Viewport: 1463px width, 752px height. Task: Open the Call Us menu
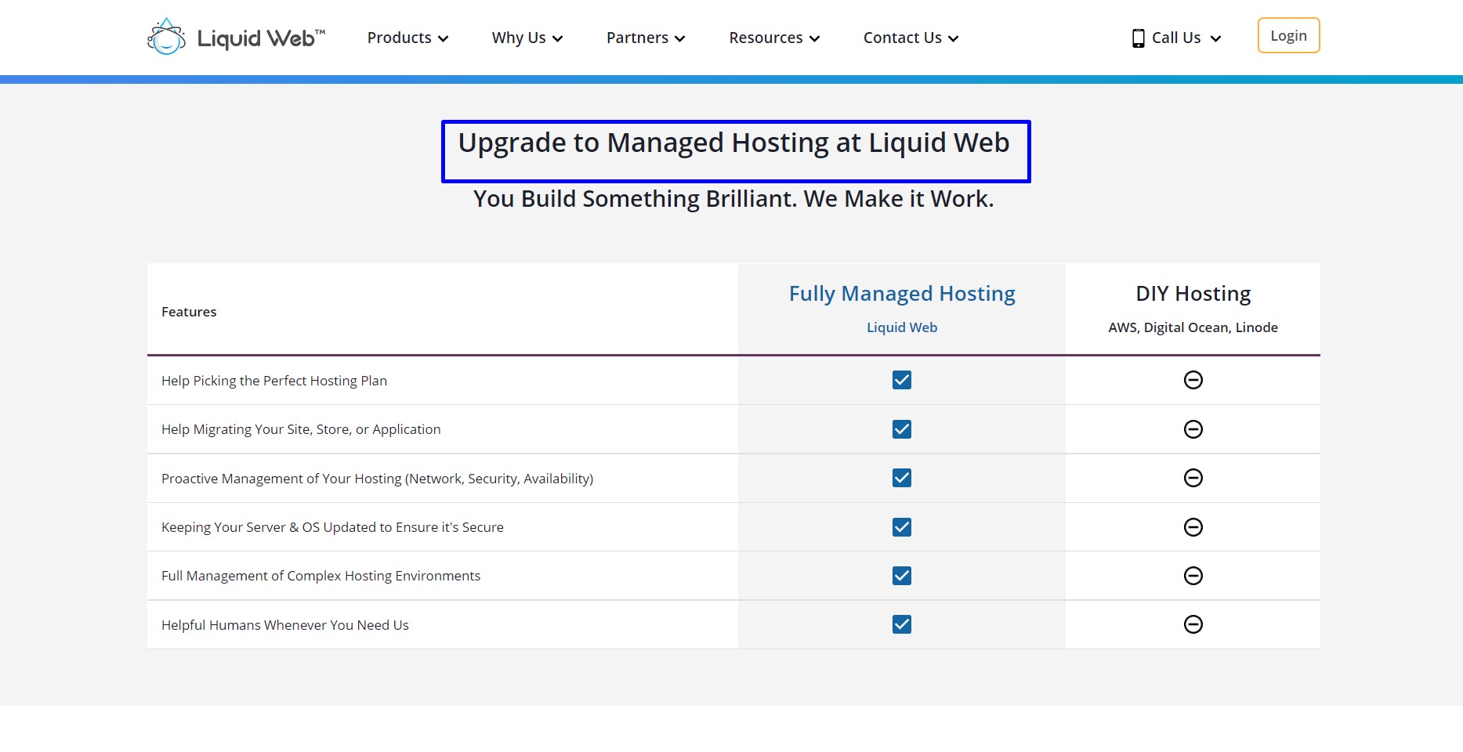tap(1177, 38)
